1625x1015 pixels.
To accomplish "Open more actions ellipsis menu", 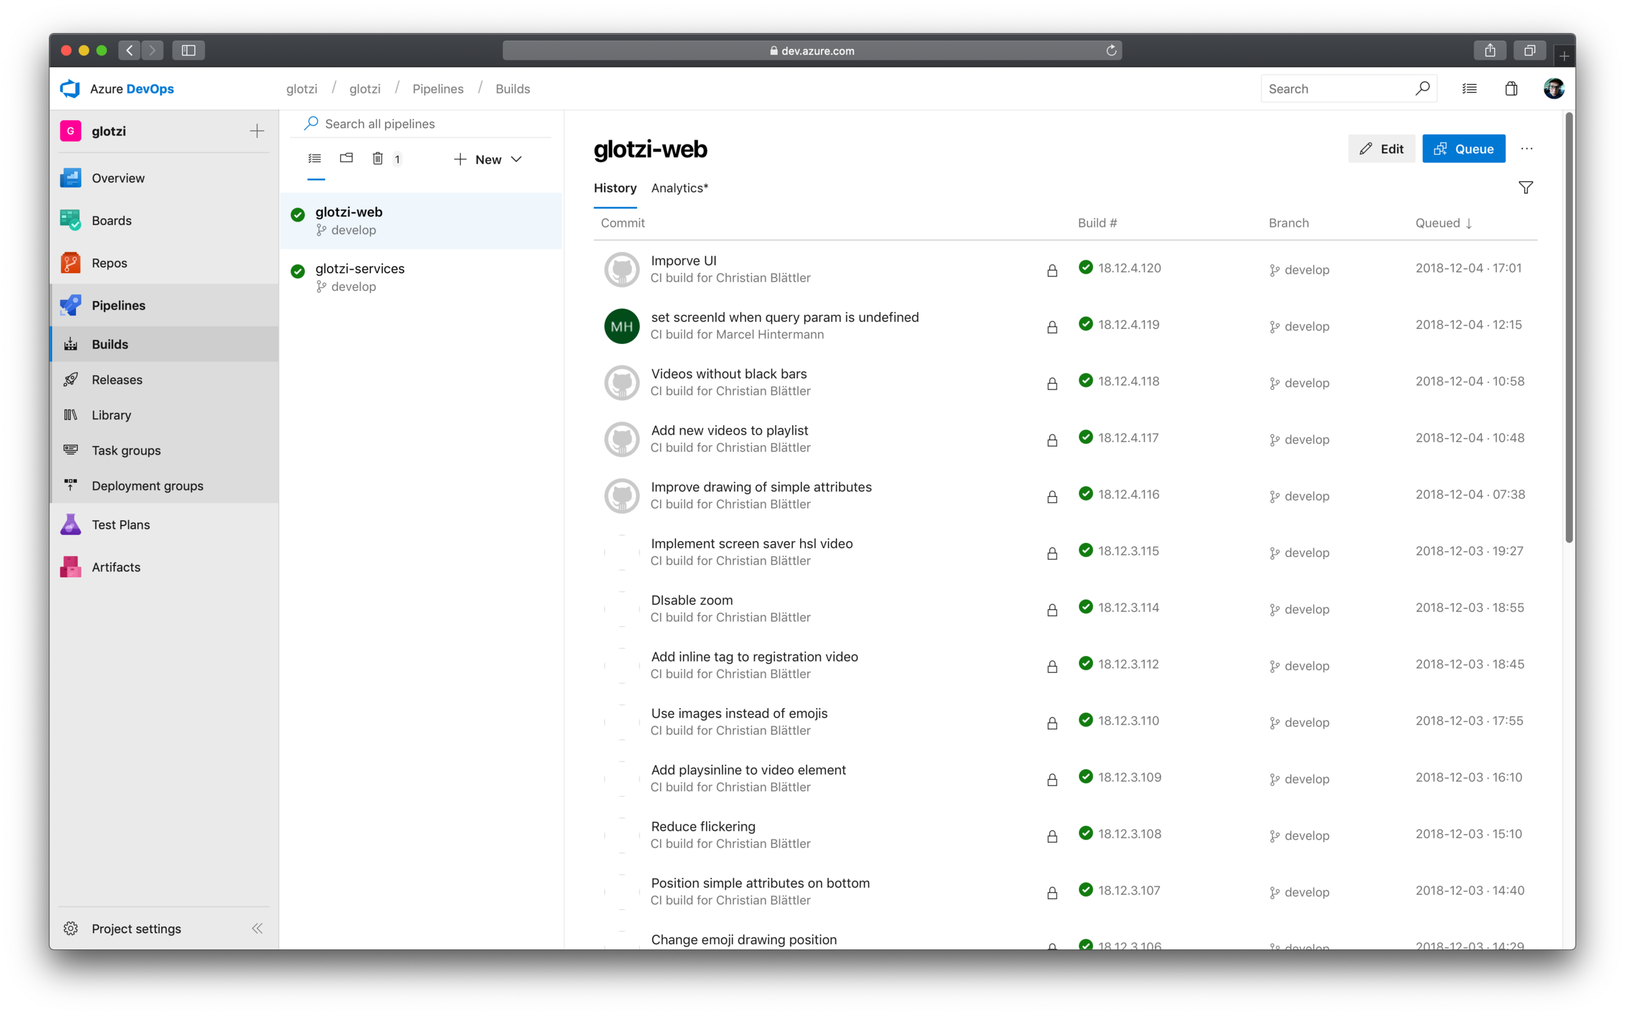I will [x=1526, y=149].
